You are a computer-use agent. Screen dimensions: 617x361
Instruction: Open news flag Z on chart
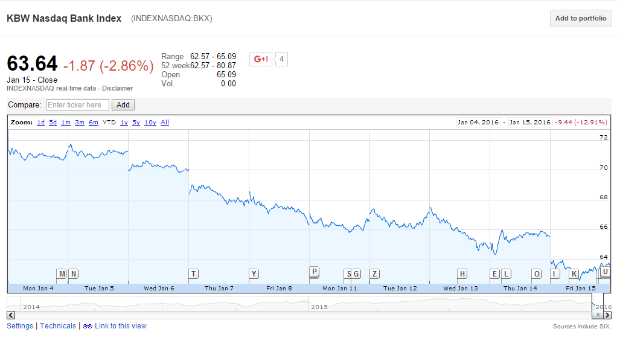pyautogui.click(x=374, y=274)
